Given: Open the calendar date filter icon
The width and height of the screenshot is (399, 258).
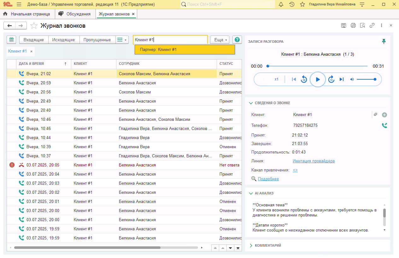Looking at the screenshot, I should tap(11, 40).
